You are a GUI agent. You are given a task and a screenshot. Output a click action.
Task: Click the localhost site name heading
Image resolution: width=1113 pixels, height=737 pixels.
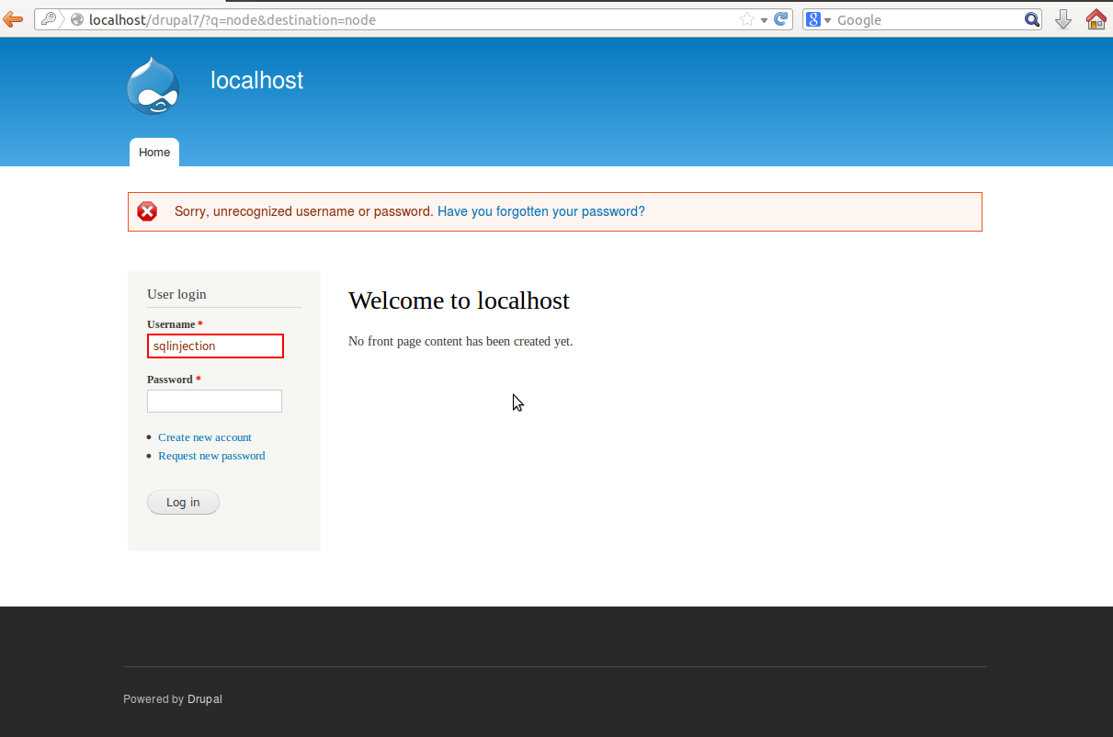(256, 81)
